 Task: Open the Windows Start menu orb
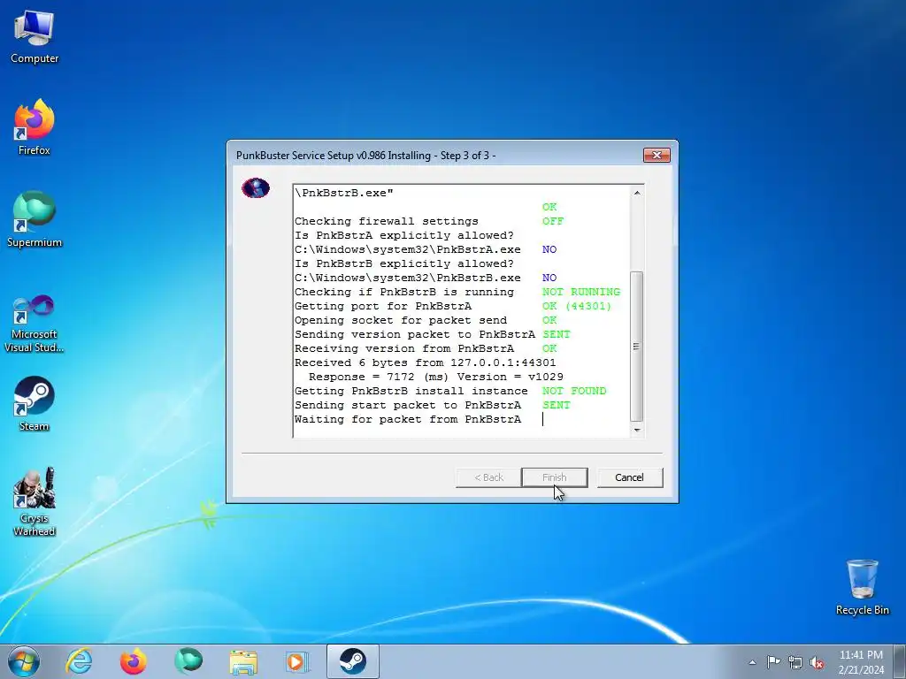click(24, 661)
